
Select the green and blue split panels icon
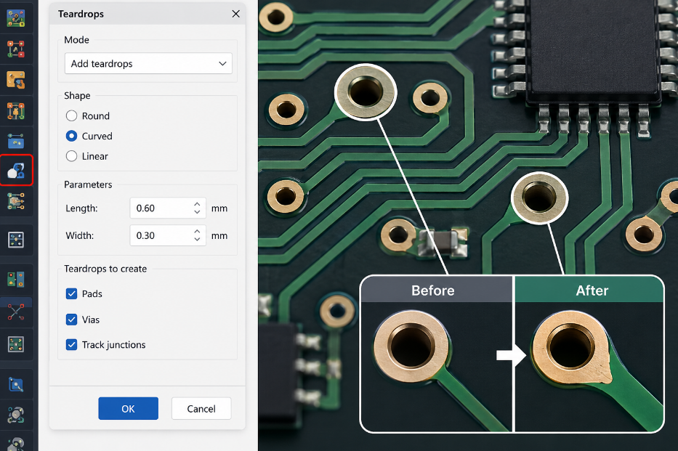[x=16, y=280]
